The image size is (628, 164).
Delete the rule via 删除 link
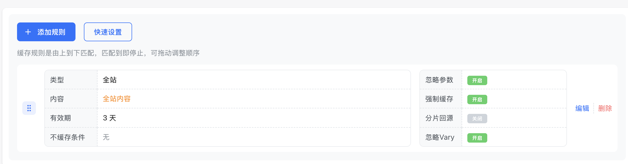click(x=605, y=108)
